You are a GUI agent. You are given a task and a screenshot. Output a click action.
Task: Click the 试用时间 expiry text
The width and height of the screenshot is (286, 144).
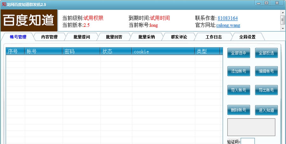[160, 18]
